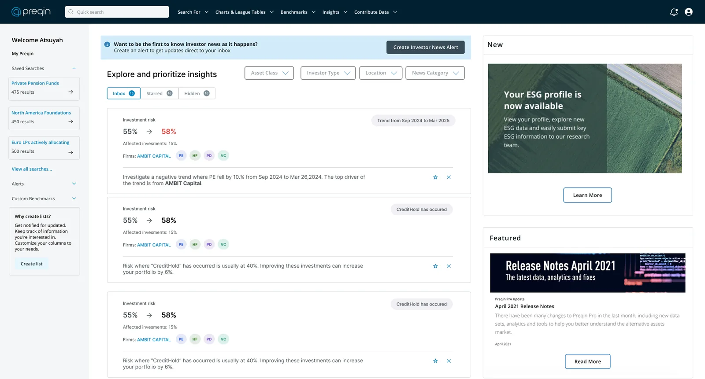
Task: Click the VC badge in the first card
Action: (x=223, y=155)
